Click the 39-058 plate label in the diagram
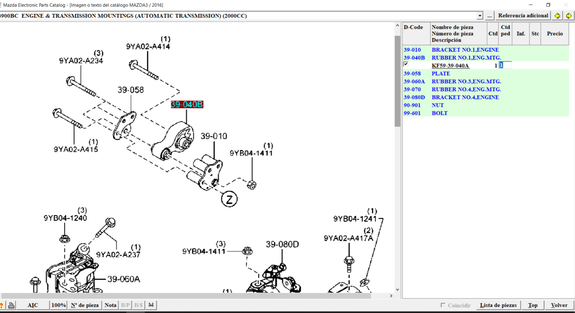The height and width of the screenshot is (313, 575). tap(131, 90)
